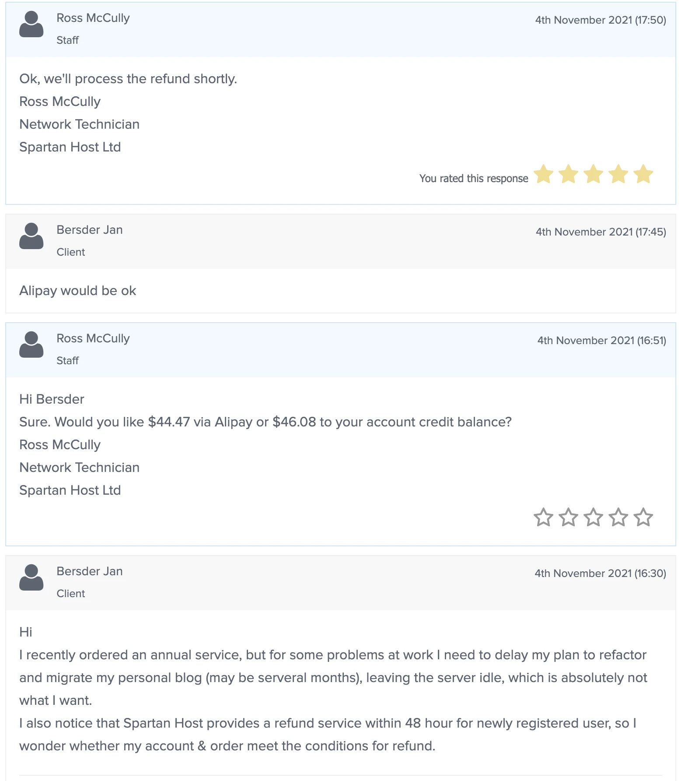Click the 'Alipay would be ok' message text
Screen dimensions: 685x781
pyautogui.click(x=78, y=291)
